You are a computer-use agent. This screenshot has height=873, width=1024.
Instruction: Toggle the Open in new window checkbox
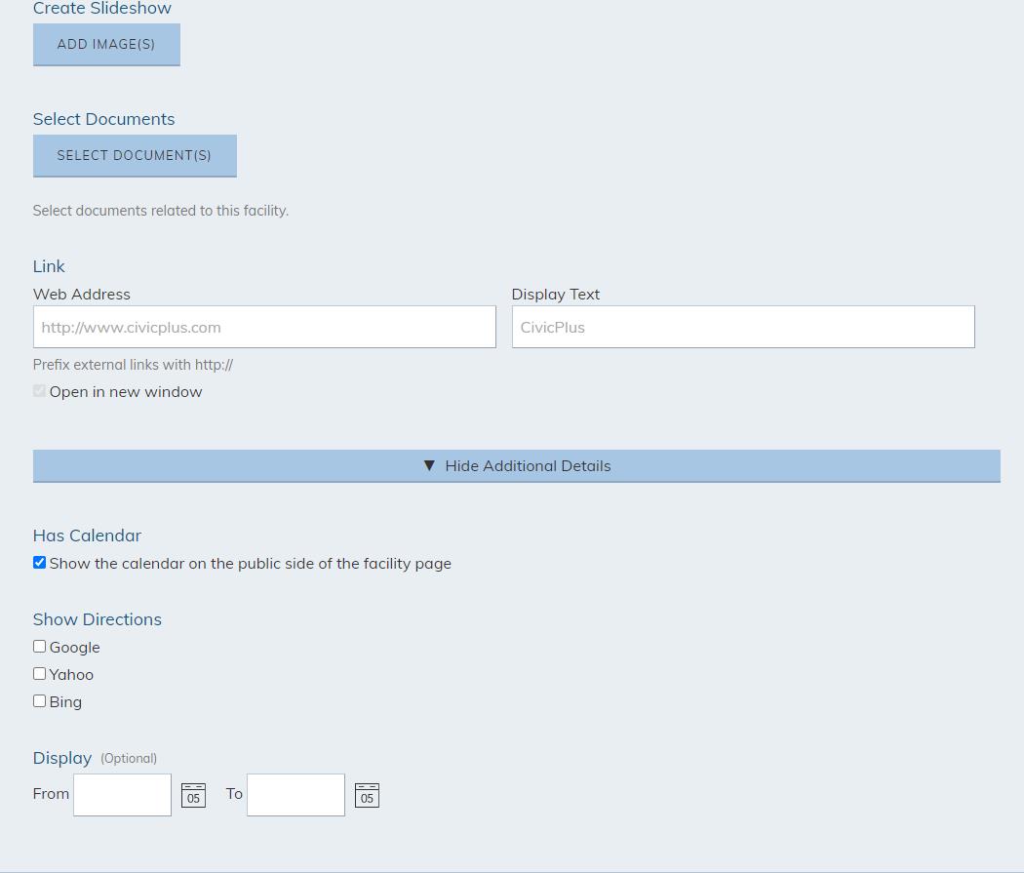(x=39, y=391)
